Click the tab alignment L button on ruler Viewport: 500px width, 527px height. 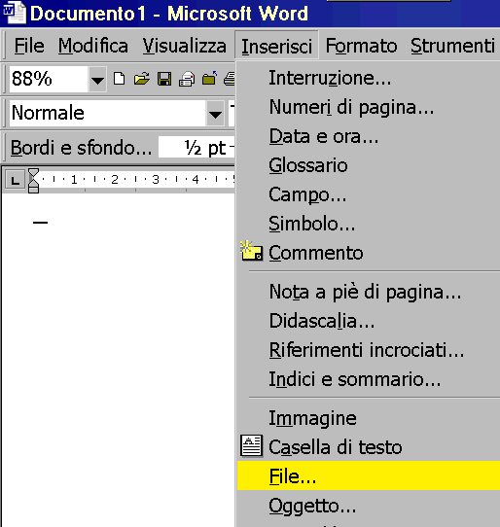(15, 180)
